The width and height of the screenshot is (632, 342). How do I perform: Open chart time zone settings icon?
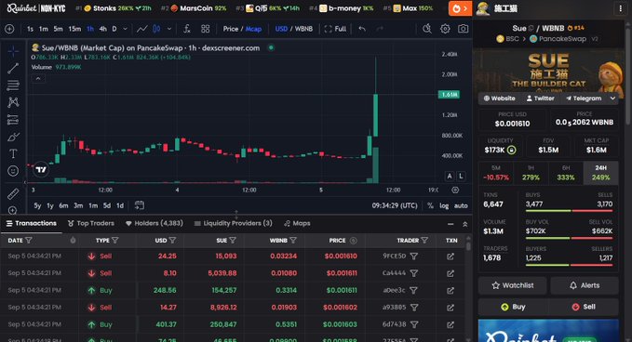click(x=455, y=190)
